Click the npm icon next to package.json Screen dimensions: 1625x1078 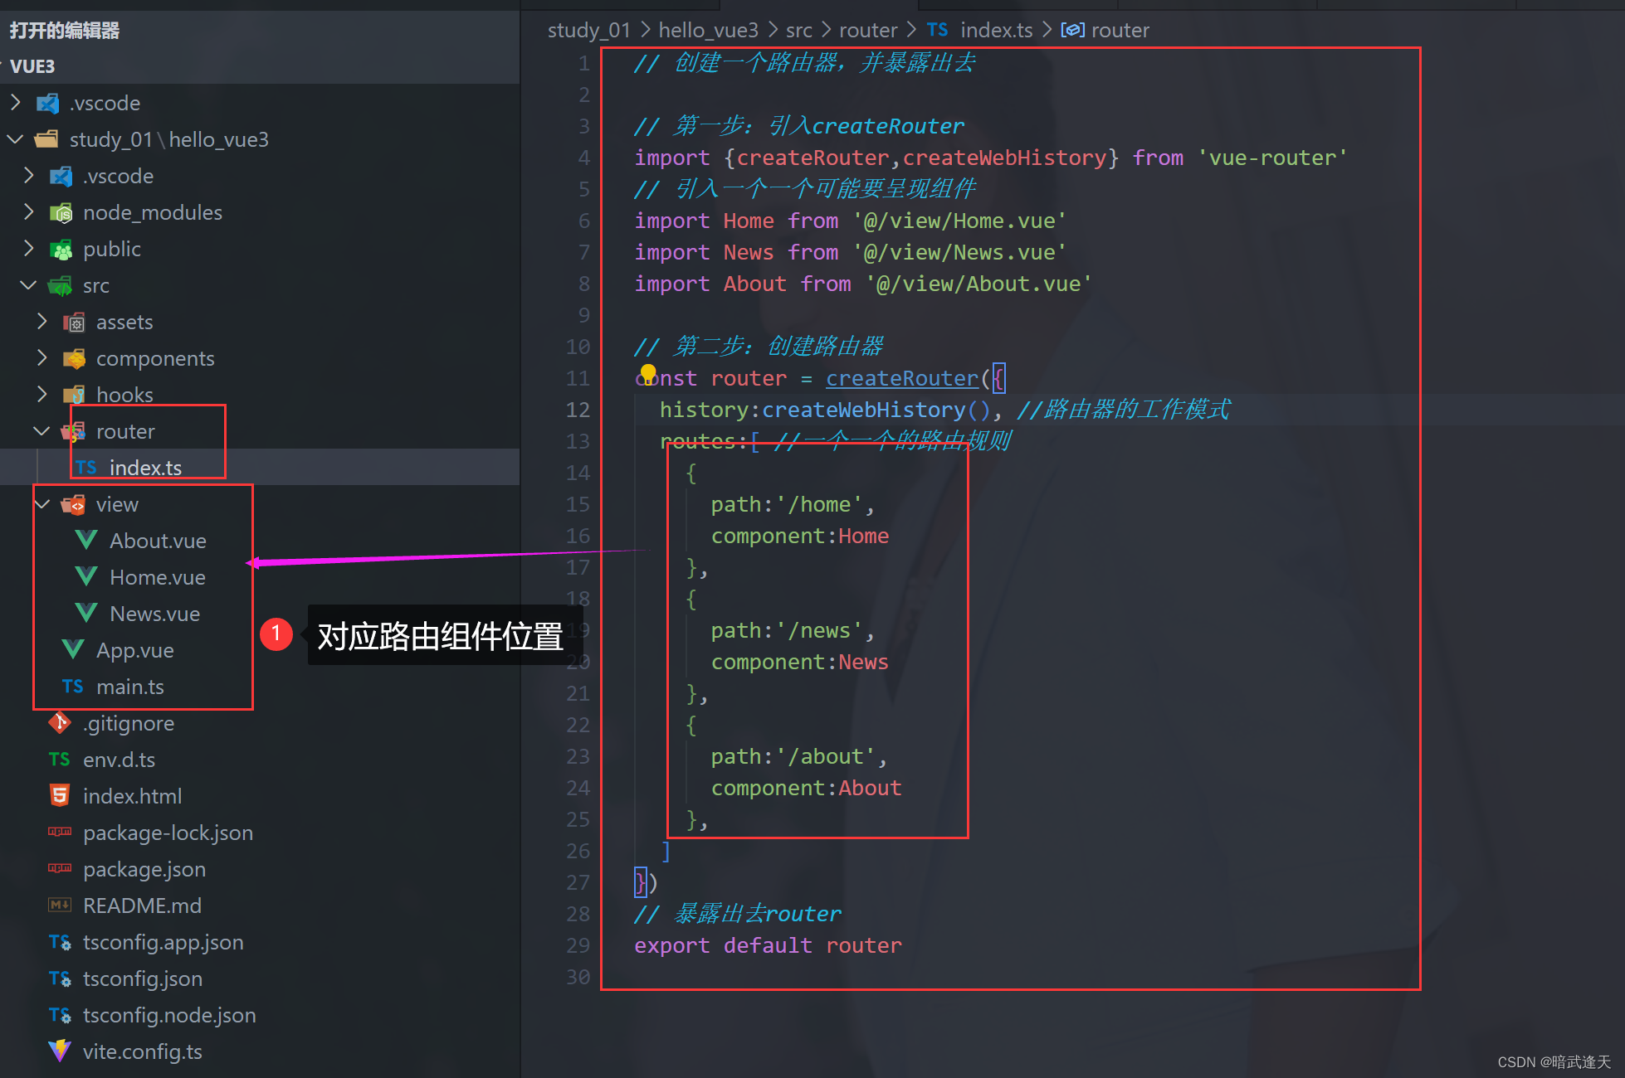[x=60, y=868]
